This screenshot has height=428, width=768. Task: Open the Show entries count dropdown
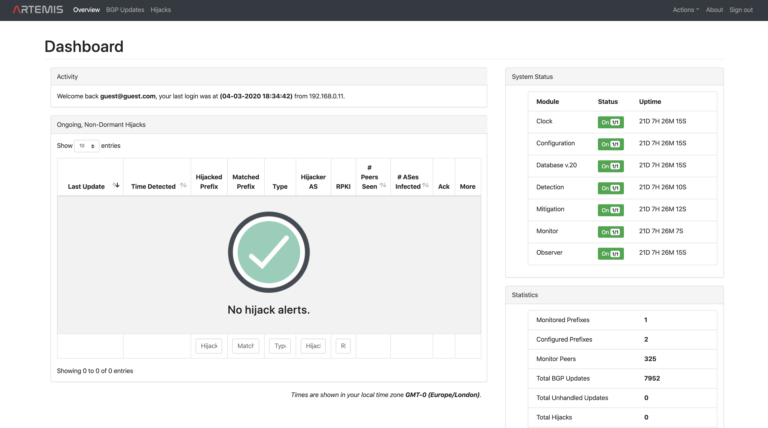tap(87, 146)
